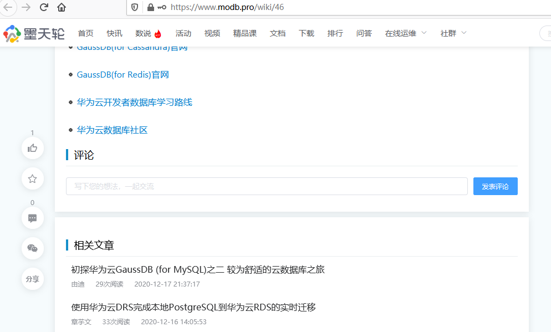Open the 活动 menu item
Screen dimensions: 551x332
183,33
